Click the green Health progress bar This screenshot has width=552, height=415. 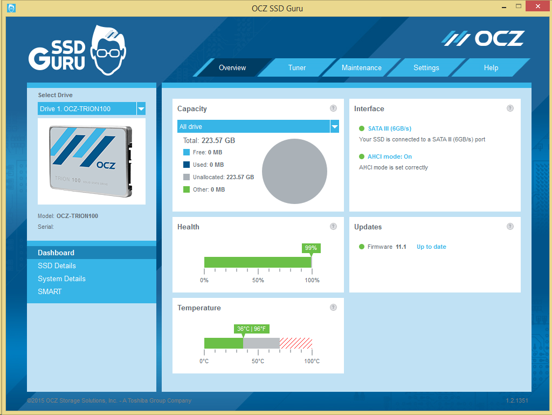pos(257,262)
